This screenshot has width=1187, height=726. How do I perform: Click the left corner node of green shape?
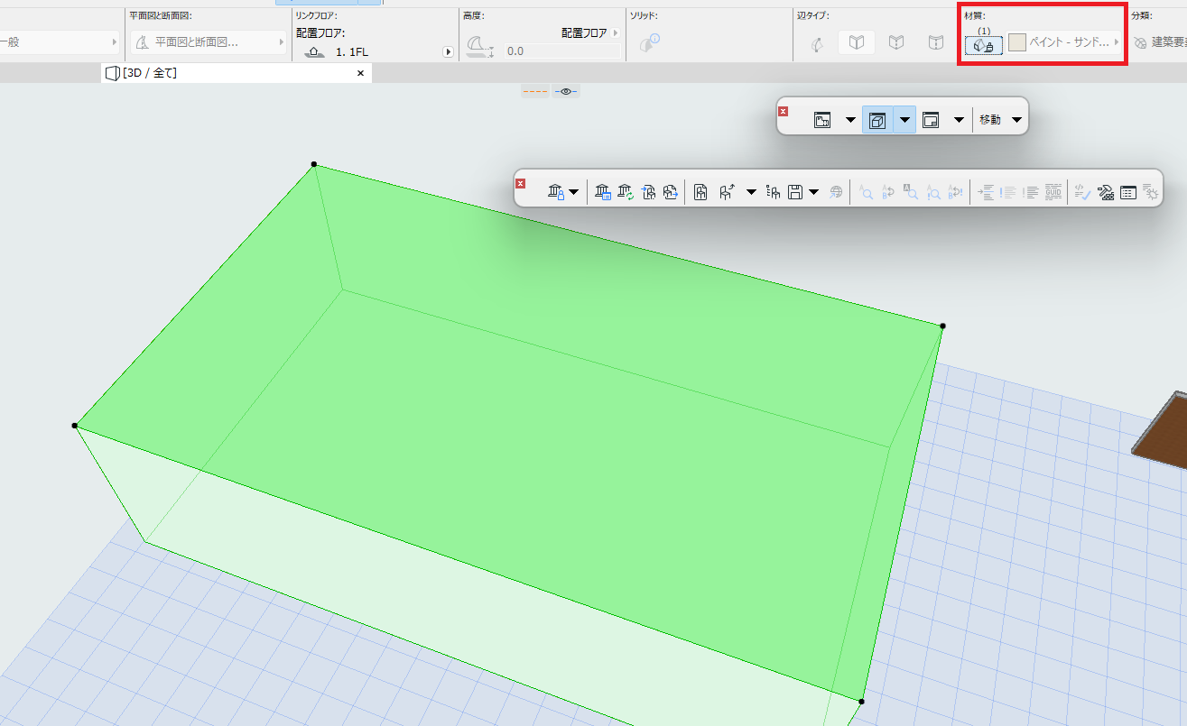(75, 426)
